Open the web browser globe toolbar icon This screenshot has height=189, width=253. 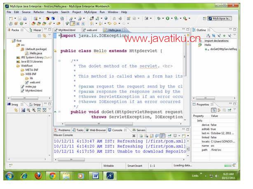[x=106, y=18]
